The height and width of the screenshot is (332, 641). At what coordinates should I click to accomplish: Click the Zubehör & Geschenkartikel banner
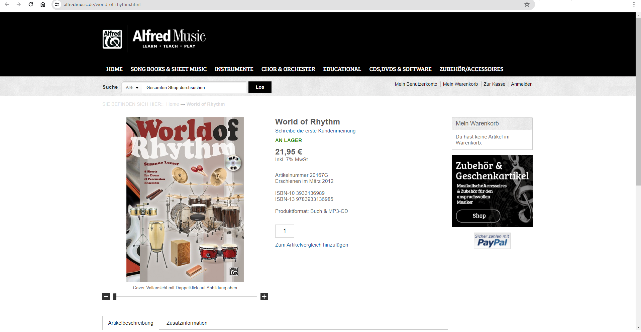click(492, 191)
